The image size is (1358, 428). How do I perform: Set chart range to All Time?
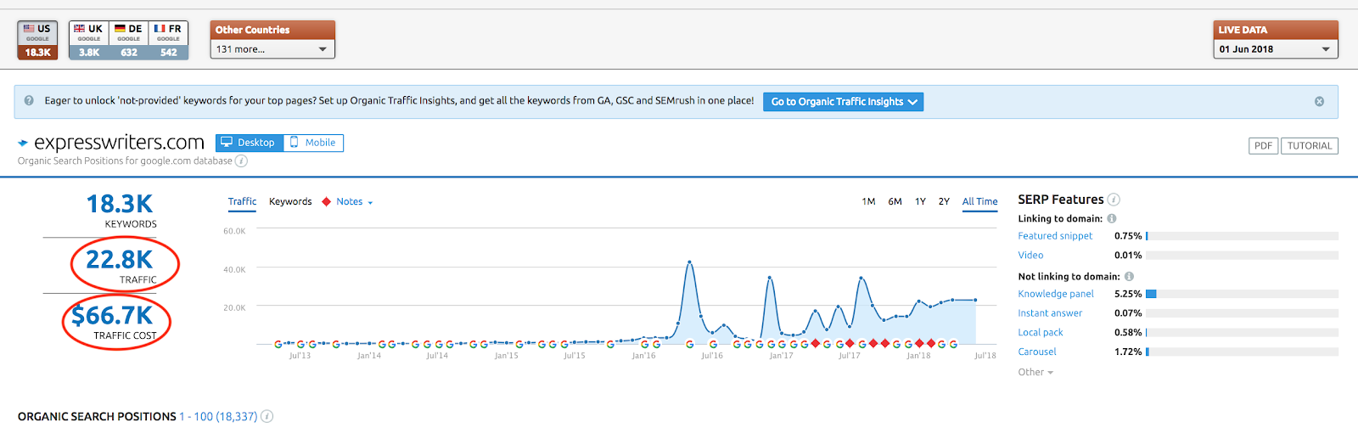(x=979, y=202)
